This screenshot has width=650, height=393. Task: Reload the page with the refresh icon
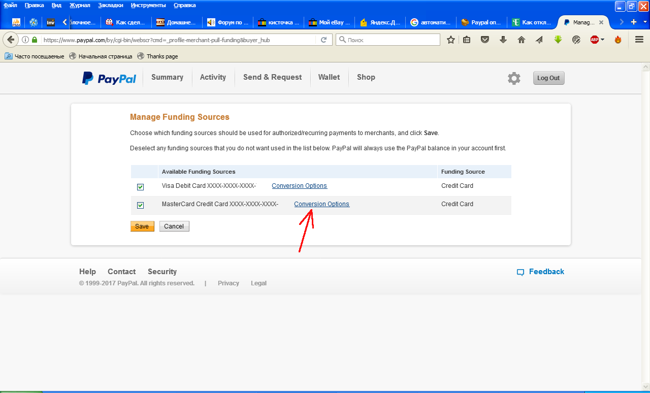click(x=323, y=40)
